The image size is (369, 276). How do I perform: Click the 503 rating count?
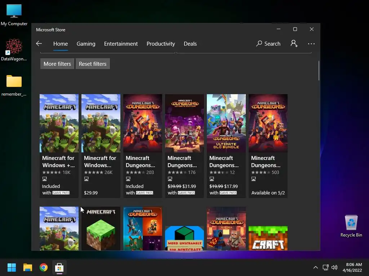pos(275,172)
